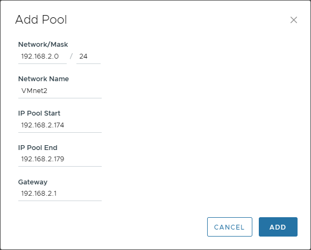Viewport: 311px width, 250px height.
Task: Edit the IP Pool Start field
Action: (60, 125)
